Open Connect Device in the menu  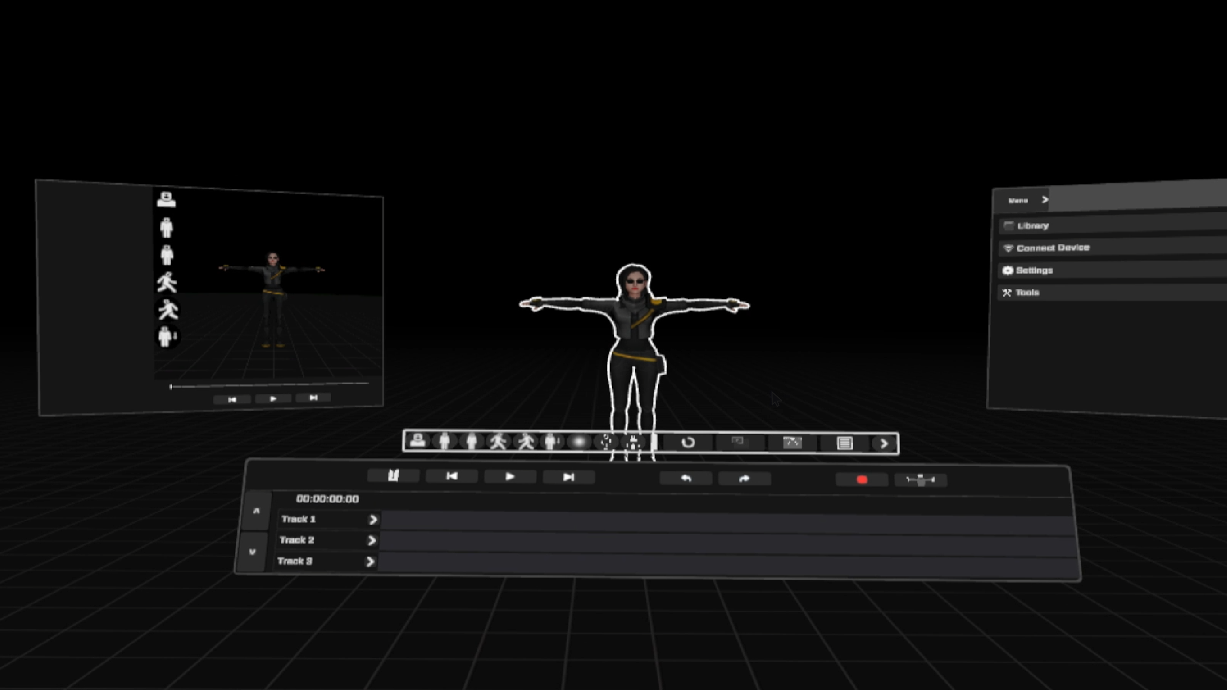1053,248
